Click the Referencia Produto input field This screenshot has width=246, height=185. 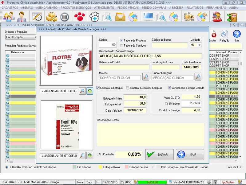124,67
